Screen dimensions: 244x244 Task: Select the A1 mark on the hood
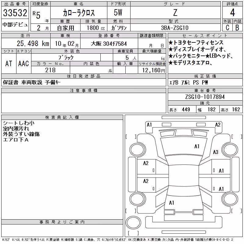coord(197,146)
